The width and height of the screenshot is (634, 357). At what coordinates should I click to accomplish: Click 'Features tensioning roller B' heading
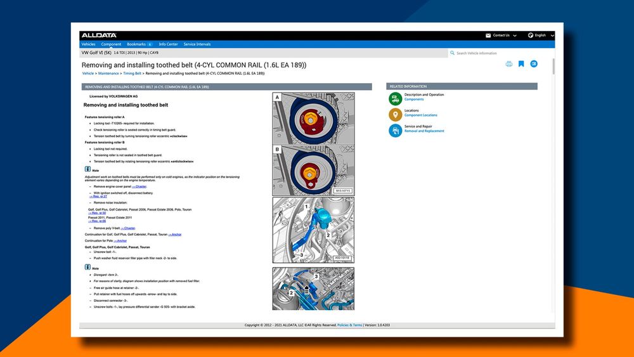(x=105, y=143)
